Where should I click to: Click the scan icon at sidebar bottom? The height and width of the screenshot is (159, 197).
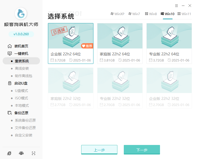(x=33, y=153)
